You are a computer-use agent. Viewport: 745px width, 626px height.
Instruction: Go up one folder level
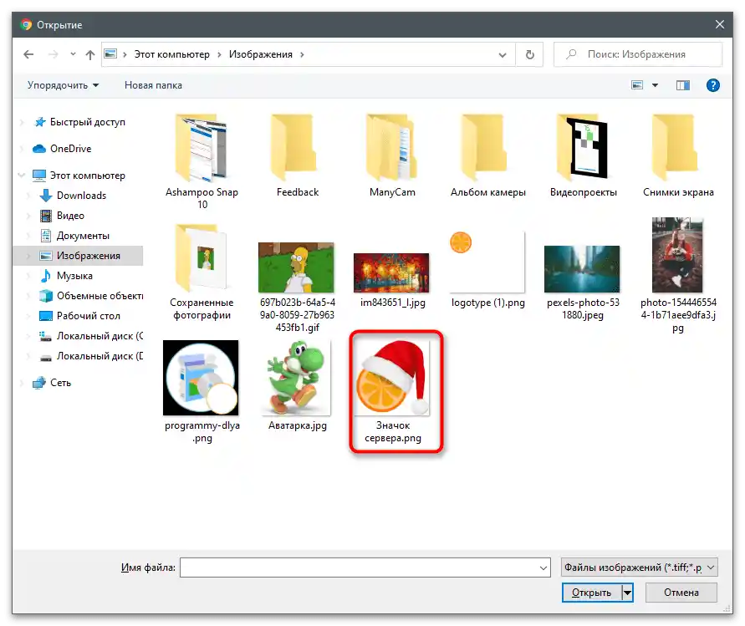(89, 54)
